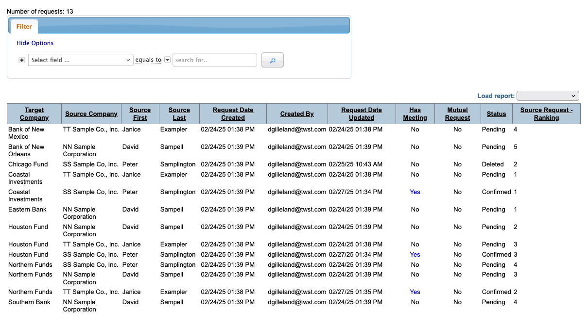The height and width of the screenshot is (327, 588).
Task: Click the magnifier search button
Action: tap(272, 60)
